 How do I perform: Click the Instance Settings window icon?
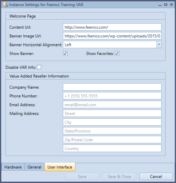(5, 4)
